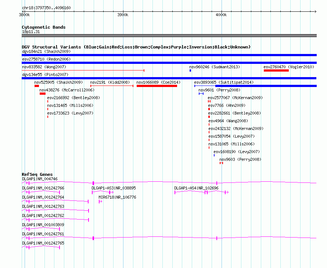The image size is (327, 268).
Task: Click esv2166992 (Bentley2008) label
Action: point(73,98)
